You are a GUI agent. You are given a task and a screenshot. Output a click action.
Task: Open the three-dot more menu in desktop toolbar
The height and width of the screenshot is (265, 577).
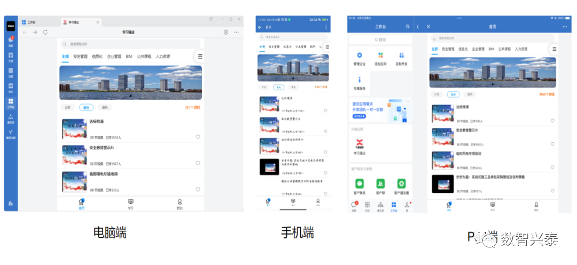(x=236, y=33)
